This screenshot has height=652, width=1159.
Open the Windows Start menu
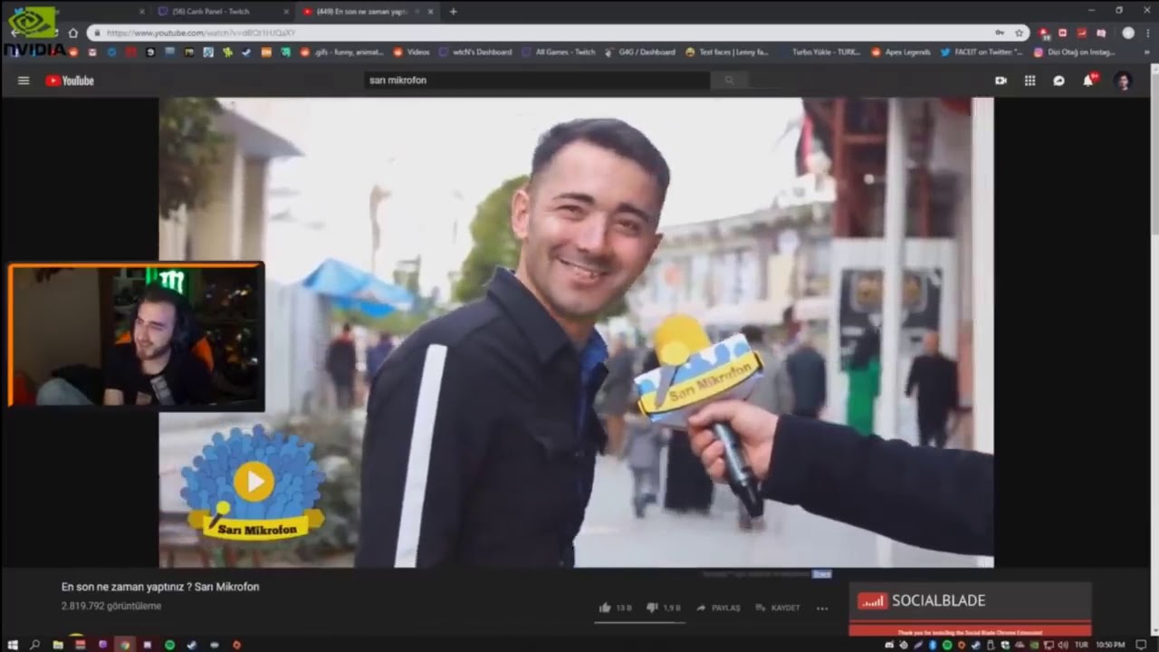[x=13, y=645]
